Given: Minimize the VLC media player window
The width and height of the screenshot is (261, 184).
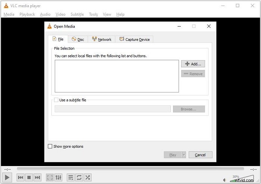Looking at the screenshot, I should [x=223, y=6].
